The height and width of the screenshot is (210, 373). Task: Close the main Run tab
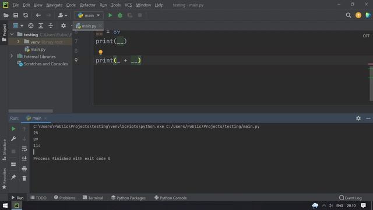tap(45, 118)
